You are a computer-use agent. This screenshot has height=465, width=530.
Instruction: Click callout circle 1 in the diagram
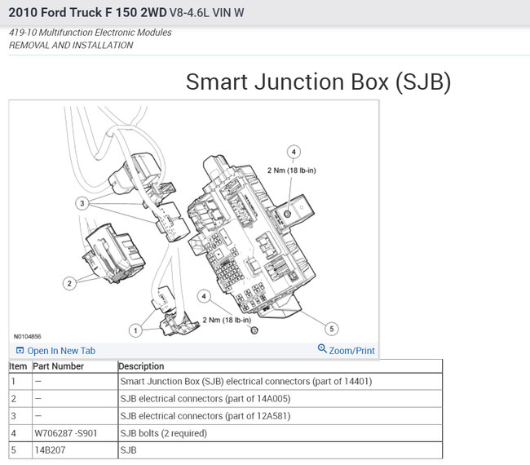[135, 330]
